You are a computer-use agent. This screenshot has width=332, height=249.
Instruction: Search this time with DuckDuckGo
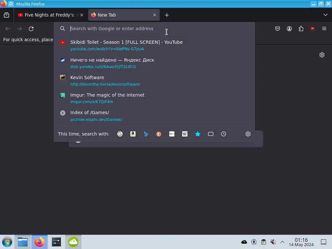pos(159,134)
